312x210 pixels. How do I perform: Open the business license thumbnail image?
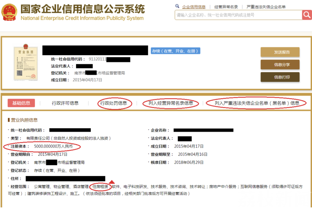26,62
